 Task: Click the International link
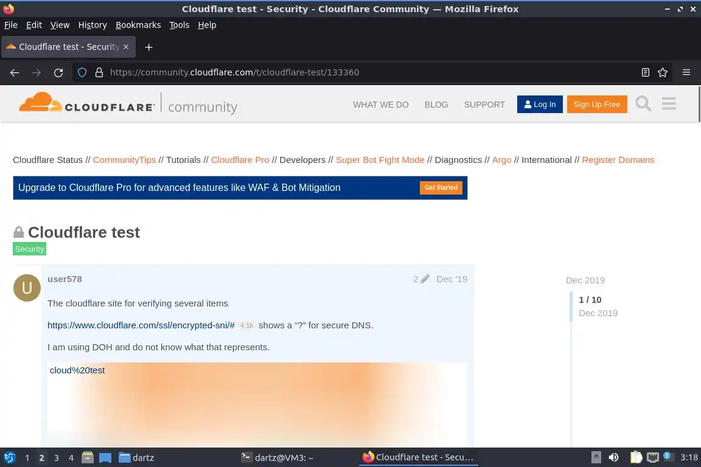[x=546, y=160]
